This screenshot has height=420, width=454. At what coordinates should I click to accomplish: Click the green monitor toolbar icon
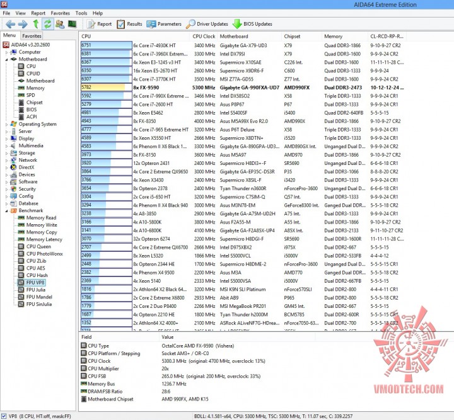72,24
